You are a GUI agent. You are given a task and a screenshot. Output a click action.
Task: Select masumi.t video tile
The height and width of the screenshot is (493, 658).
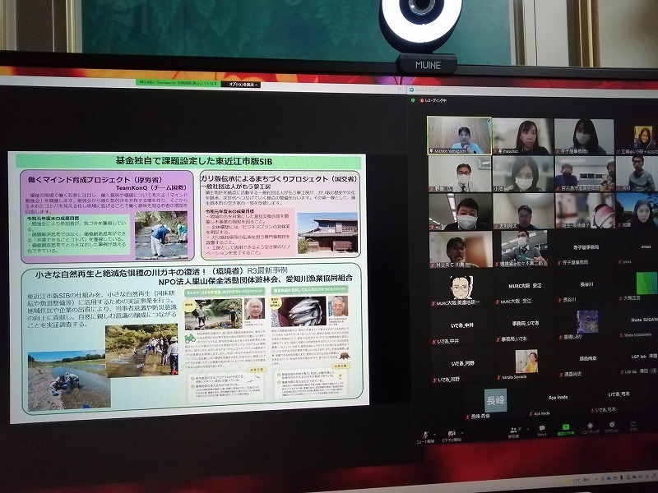pos(523,136)
